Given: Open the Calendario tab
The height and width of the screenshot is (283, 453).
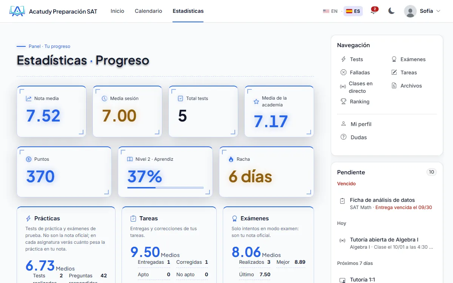Looking at the screenshot, I should pos(148,11).
